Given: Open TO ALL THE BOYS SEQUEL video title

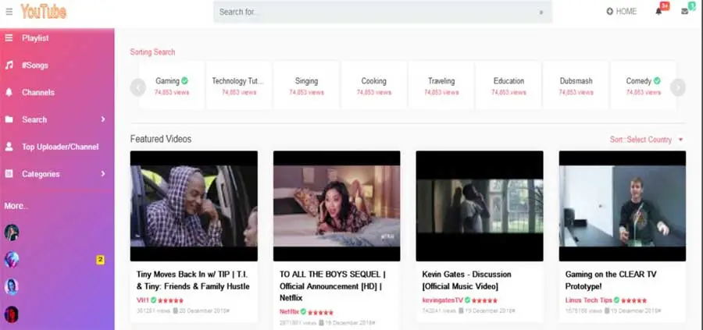Looking at the screenshot, I should [x=332, y=286].
